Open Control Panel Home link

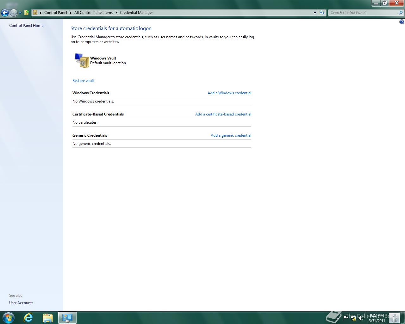(26, 26)
